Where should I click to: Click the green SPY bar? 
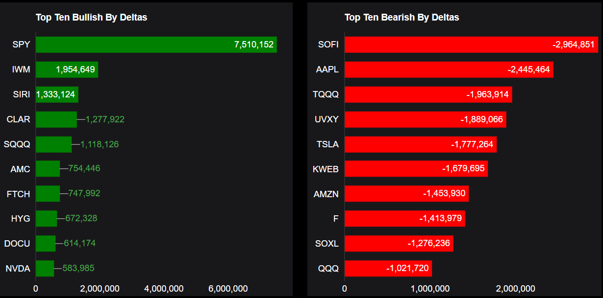coord(156,45)
